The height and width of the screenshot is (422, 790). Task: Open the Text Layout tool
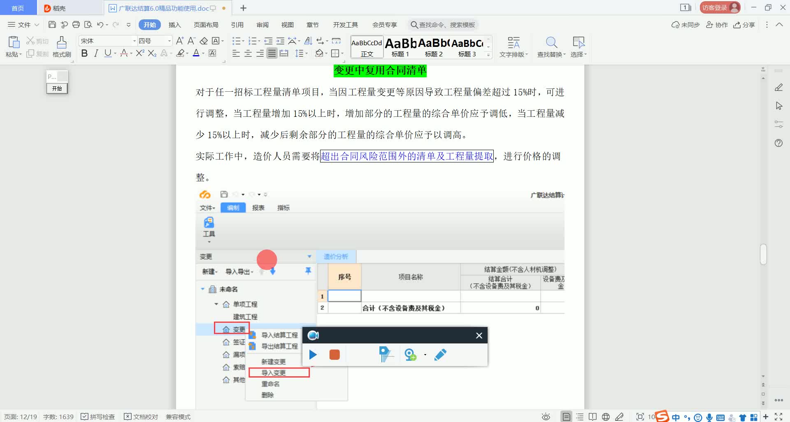pyautogui.click(x=513, y=46)
